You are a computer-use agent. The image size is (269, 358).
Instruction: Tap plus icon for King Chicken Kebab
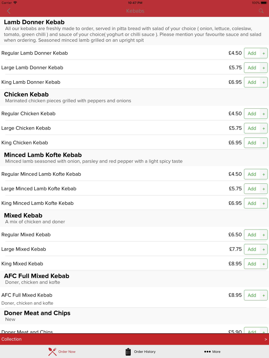[264, 143]
